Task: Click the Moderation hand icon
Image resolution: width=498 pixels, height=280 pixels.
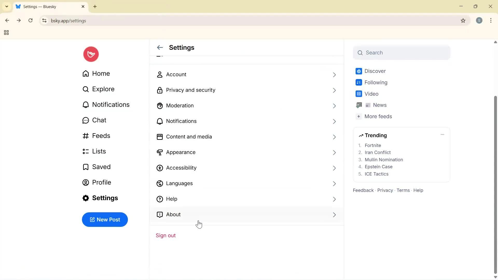Action: [x=160, y=106]
